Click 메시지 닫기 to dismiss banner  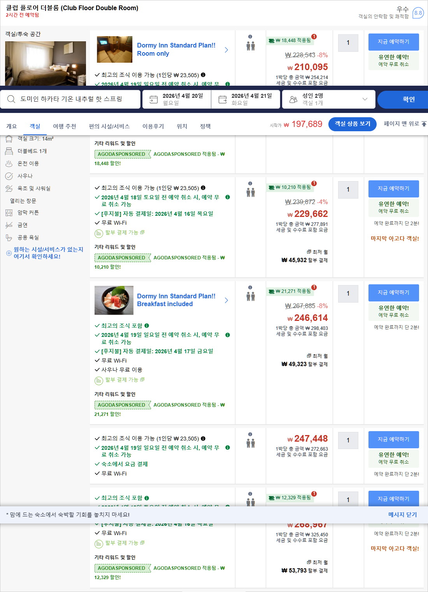[402, 514]
